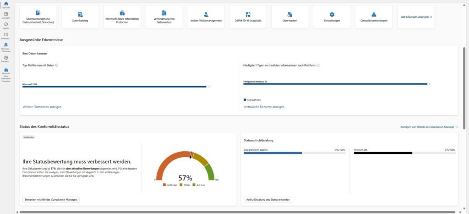Image resolution: width=469 pixels, height=214 pixels.
Task: Open Verhinderung von Datenverlust card
Action: tap(164, 17)
